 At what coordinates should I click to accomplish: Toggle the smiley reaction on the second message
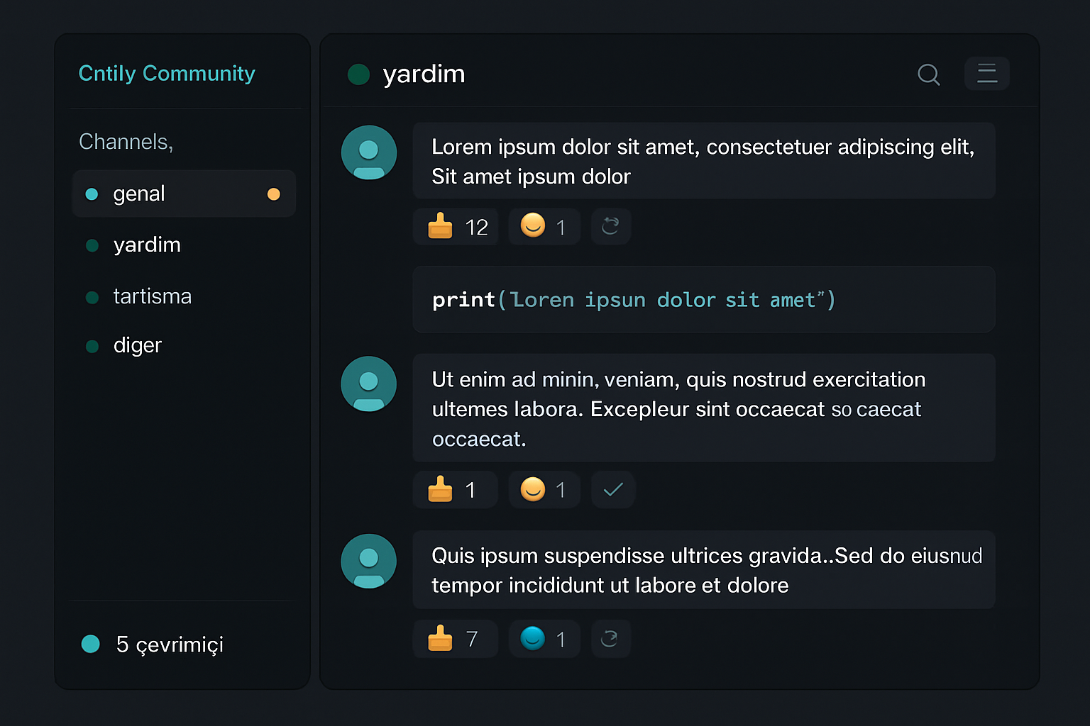point(544,489)
